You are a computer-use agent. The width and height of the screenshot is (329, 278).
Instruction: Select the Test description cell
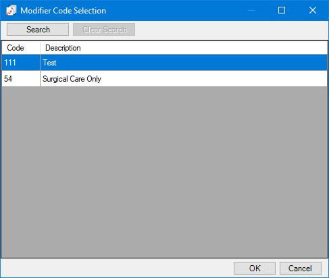(x=184, y=63)
